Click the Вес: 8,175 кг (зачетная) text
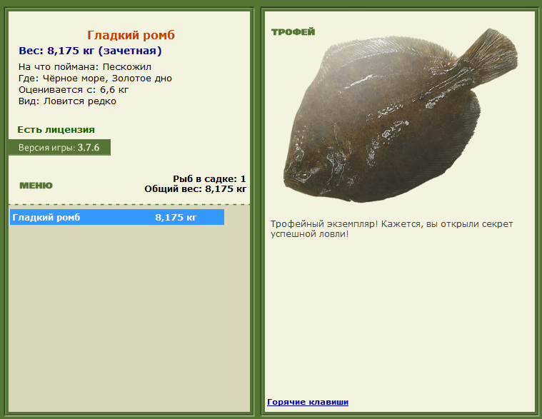The image size is (542, 419). 90,51
